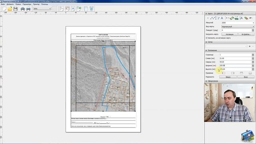
Task: Click the page import icon with green arrow
Action: coord(79,9)
